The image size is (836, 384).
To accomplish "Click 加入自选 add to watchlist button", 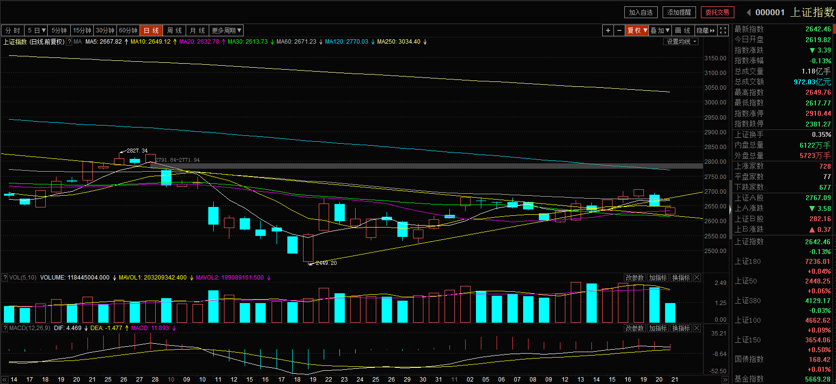I will tap(641, 12).
